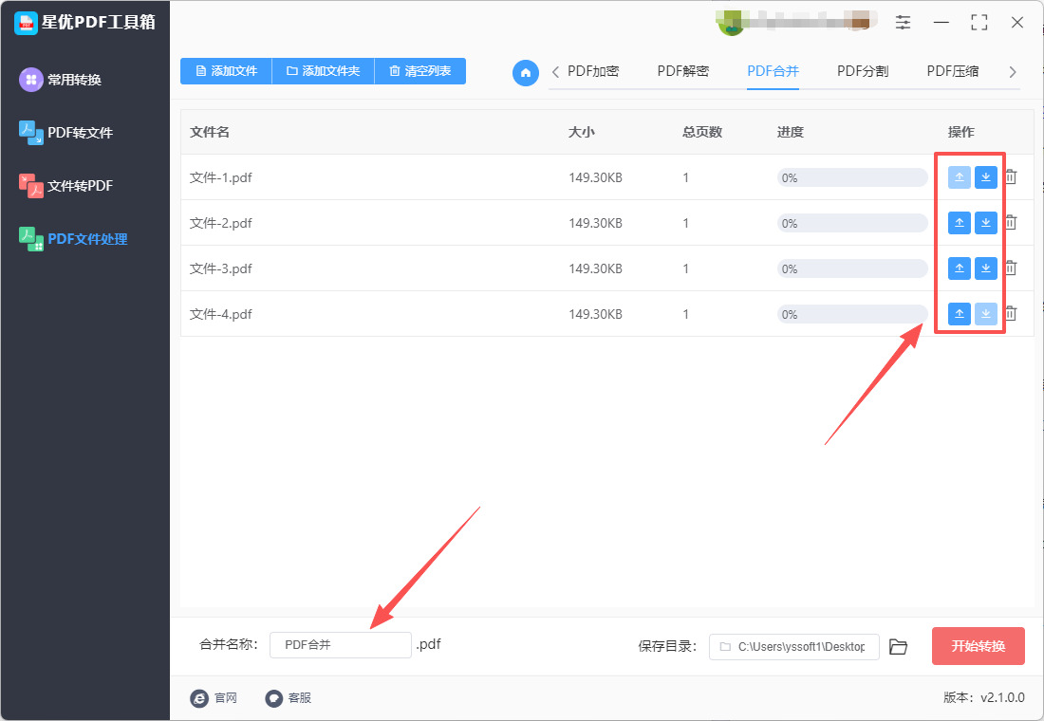
Task: Start merging with 开始转换 button
Action: point(979,646)
